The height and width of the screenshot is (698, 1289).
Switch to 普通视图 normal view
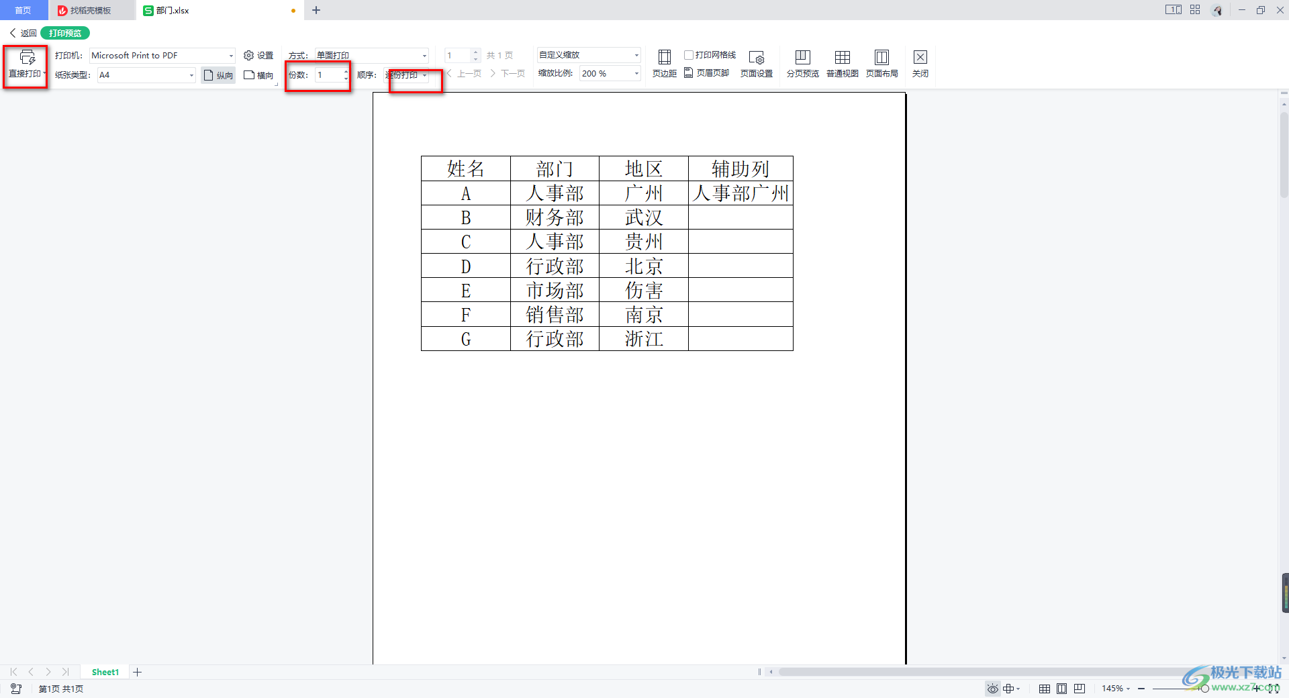pos(842,64)
